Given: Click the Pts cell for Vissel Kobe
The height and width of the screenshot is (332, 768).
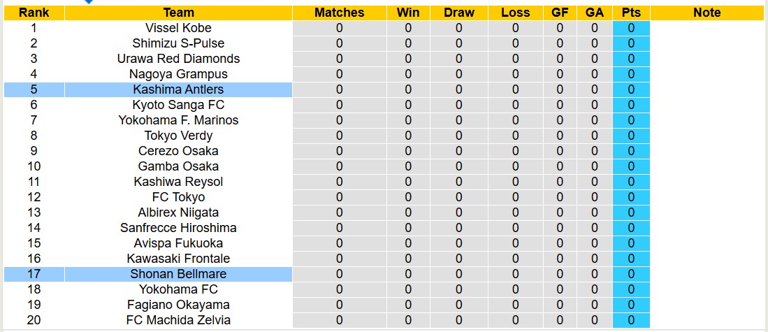Looking at the screenshot, I should (x=631, y=28).
